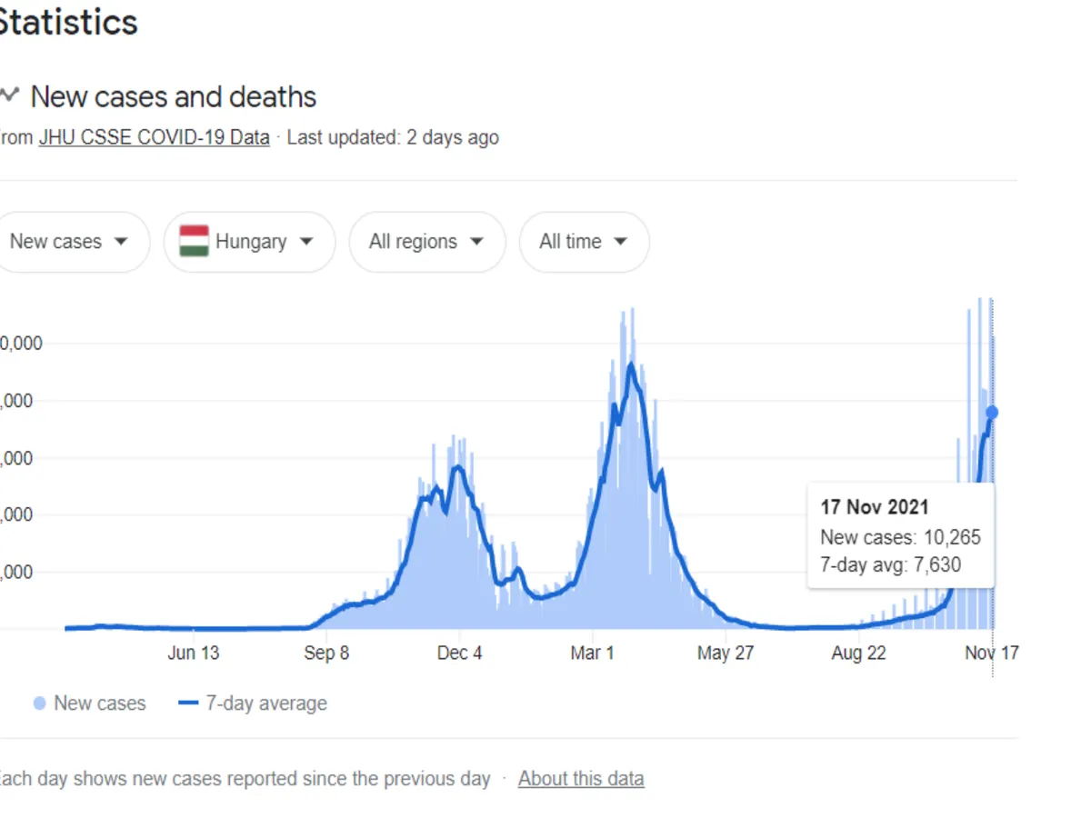Click the Nov 17 date label

(991, 653)
